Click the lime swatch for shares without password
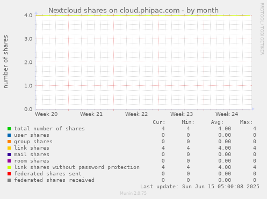The width and height of the screenshot is (267, 199). [9, 167]
